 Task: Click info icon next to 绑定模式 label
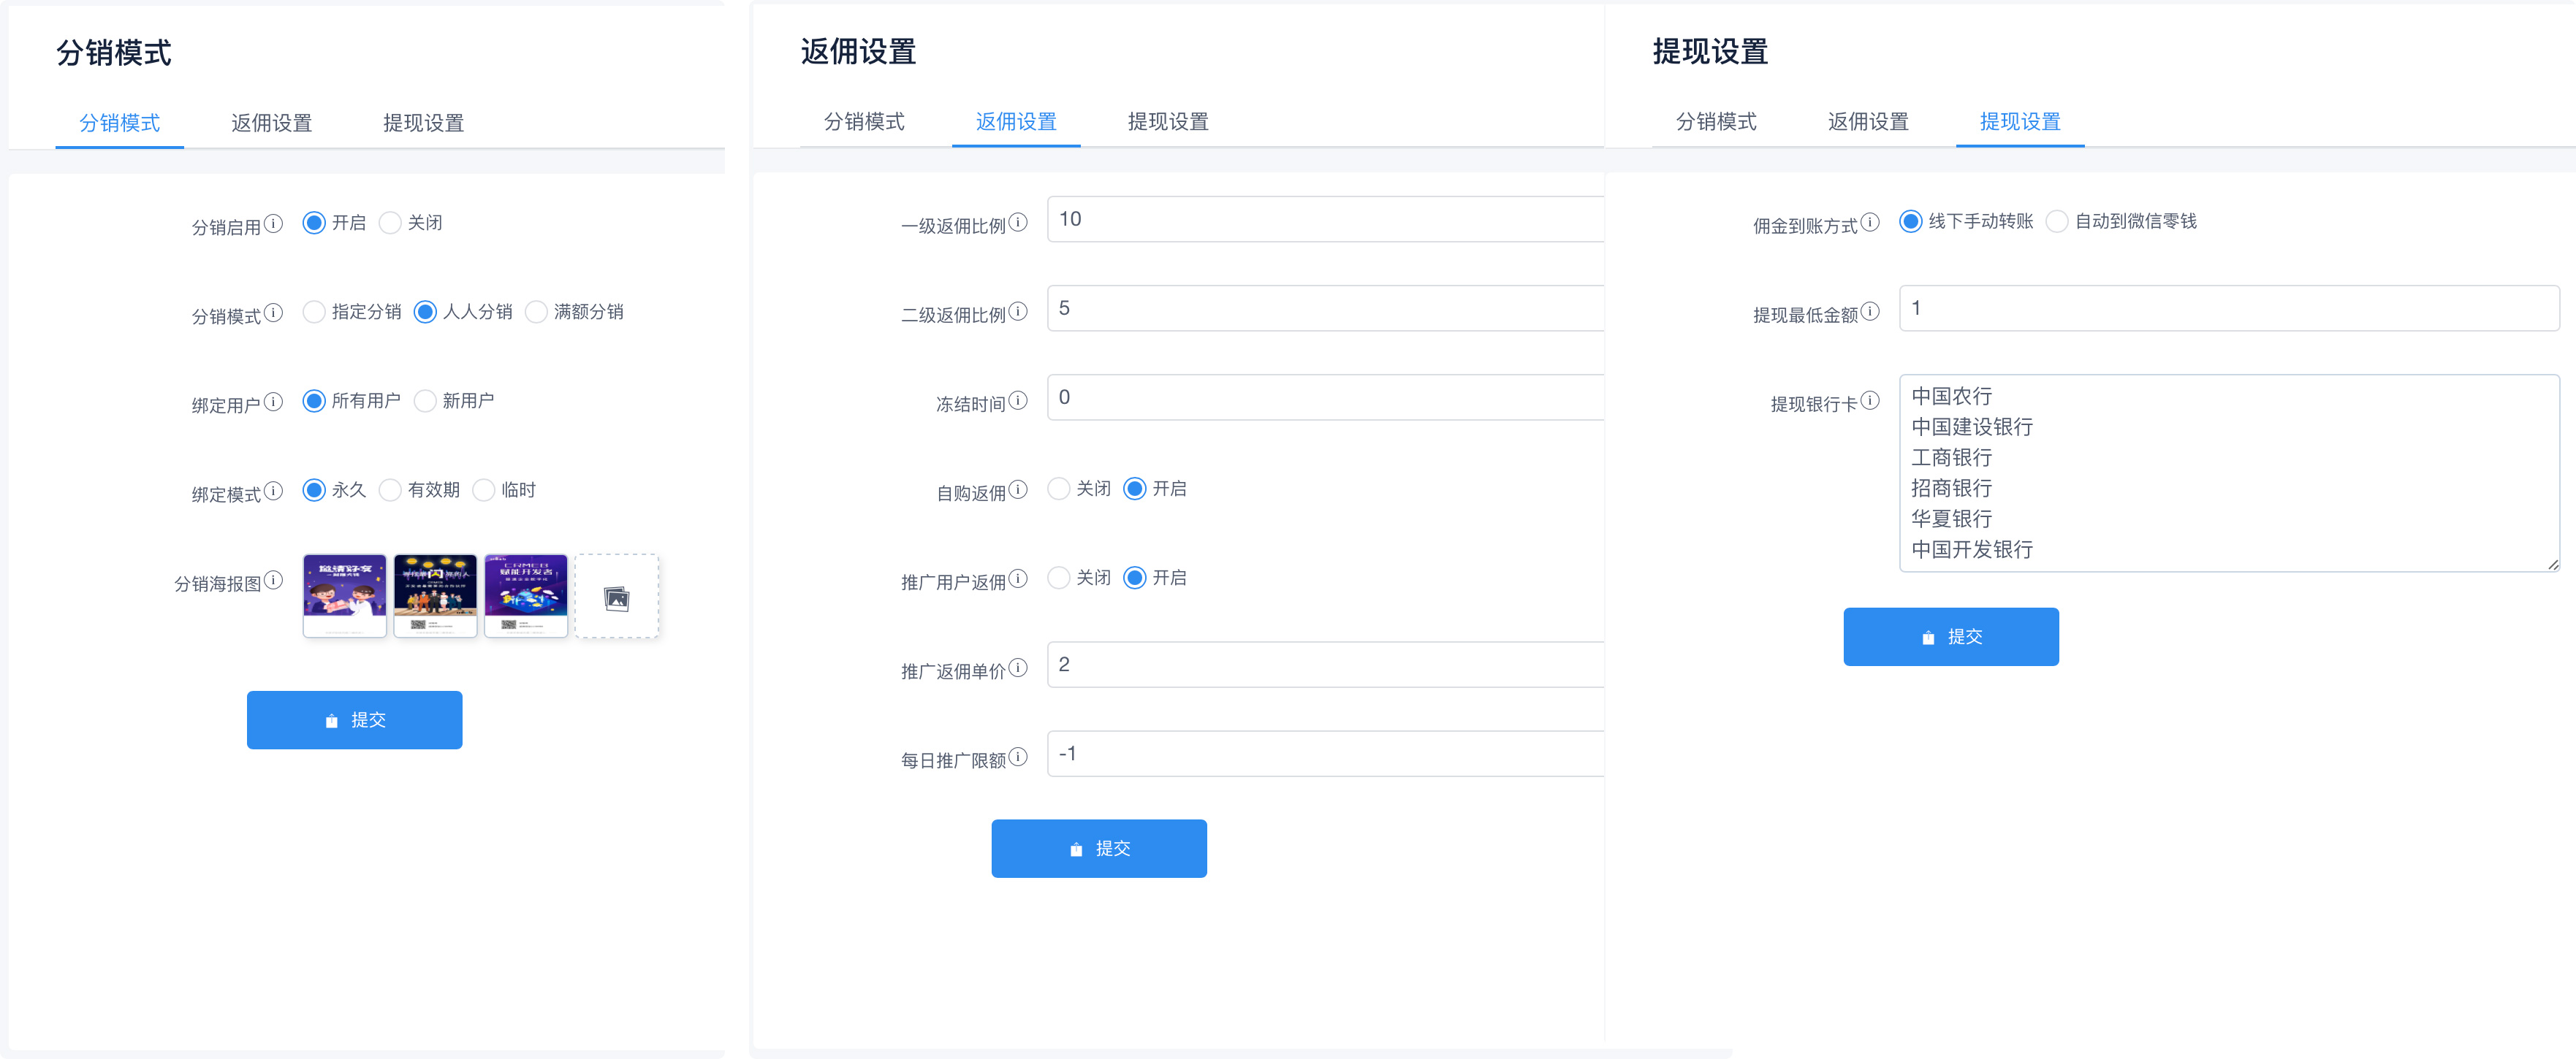273,491
